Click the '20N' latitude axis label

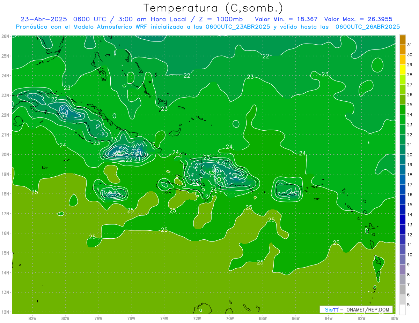(x=5, y=154)
